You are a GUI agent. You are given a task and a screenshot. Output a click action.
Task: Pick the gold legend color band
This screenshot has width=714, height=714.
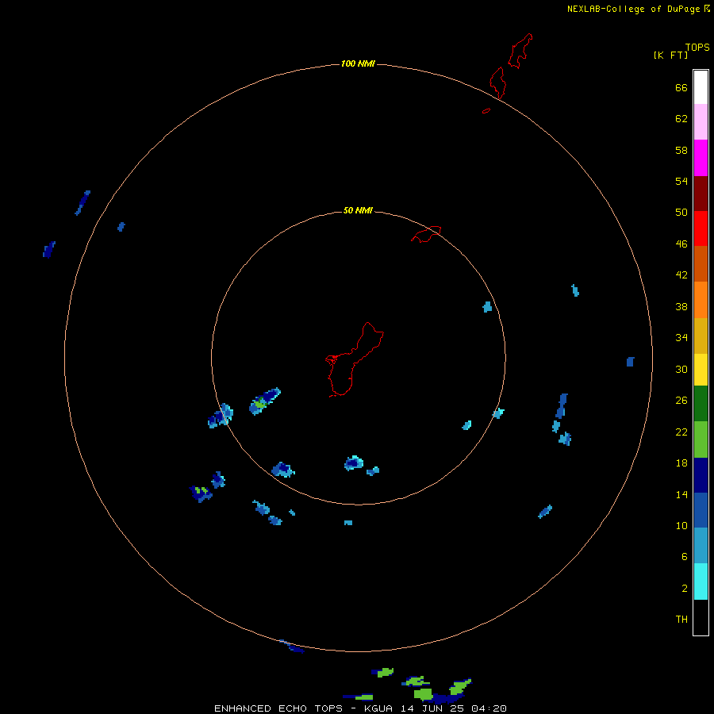[701, 336]
